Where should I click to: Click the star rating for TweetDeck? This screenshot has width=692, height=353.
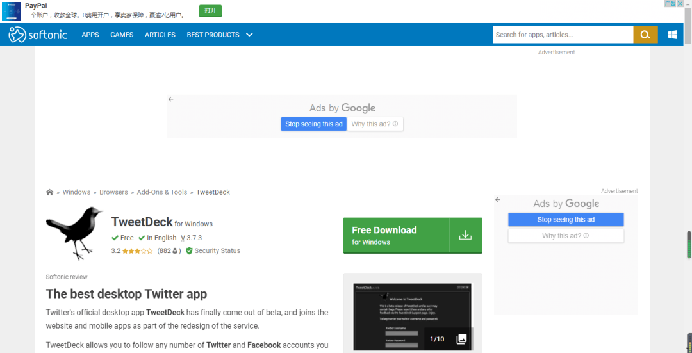click(138, 251)
